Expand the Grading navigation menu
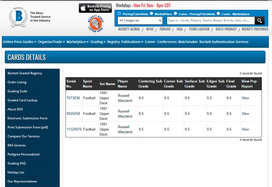The height and width of the screenshot is (187, 272). coord(98,42)
